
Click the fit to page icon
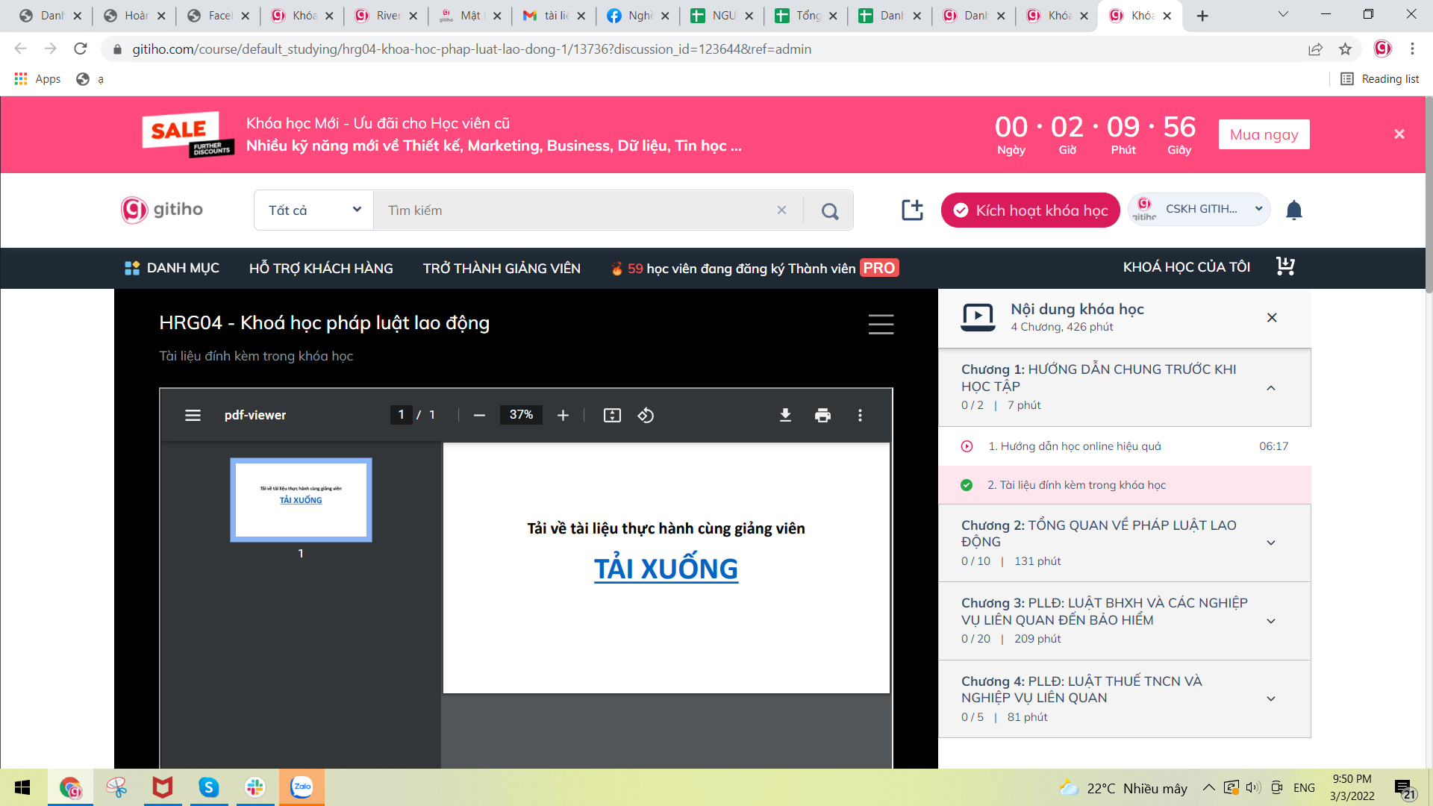(x=612, y=415)
